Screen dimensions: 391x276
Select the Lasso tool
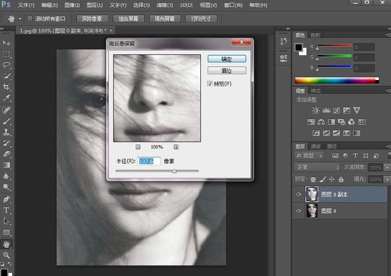pyautogui.click(x=7, y=65)
